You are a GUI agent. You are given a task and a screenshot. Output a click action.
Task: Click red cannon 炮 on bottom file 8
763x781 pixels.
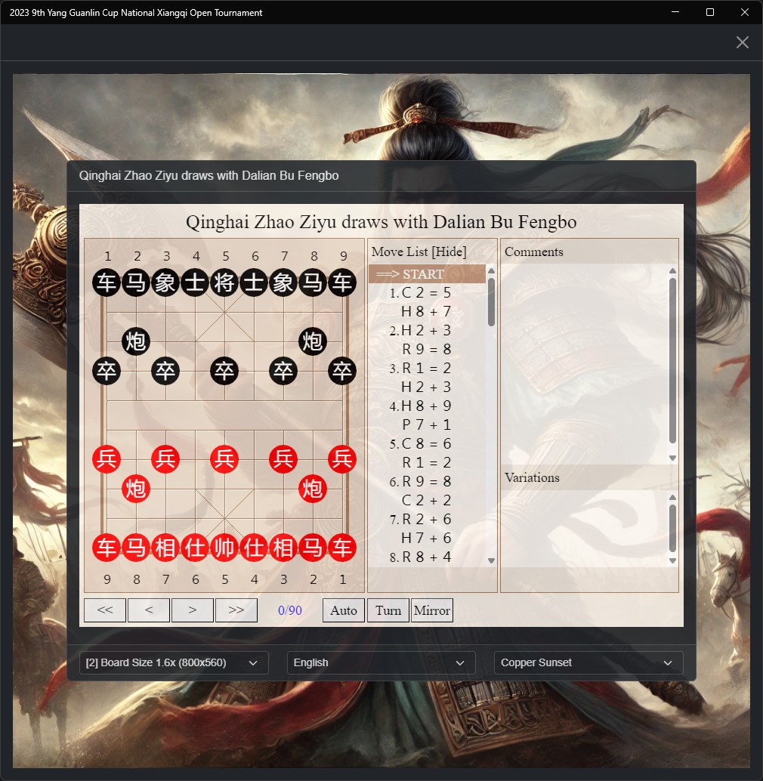[x=136, y=489]
